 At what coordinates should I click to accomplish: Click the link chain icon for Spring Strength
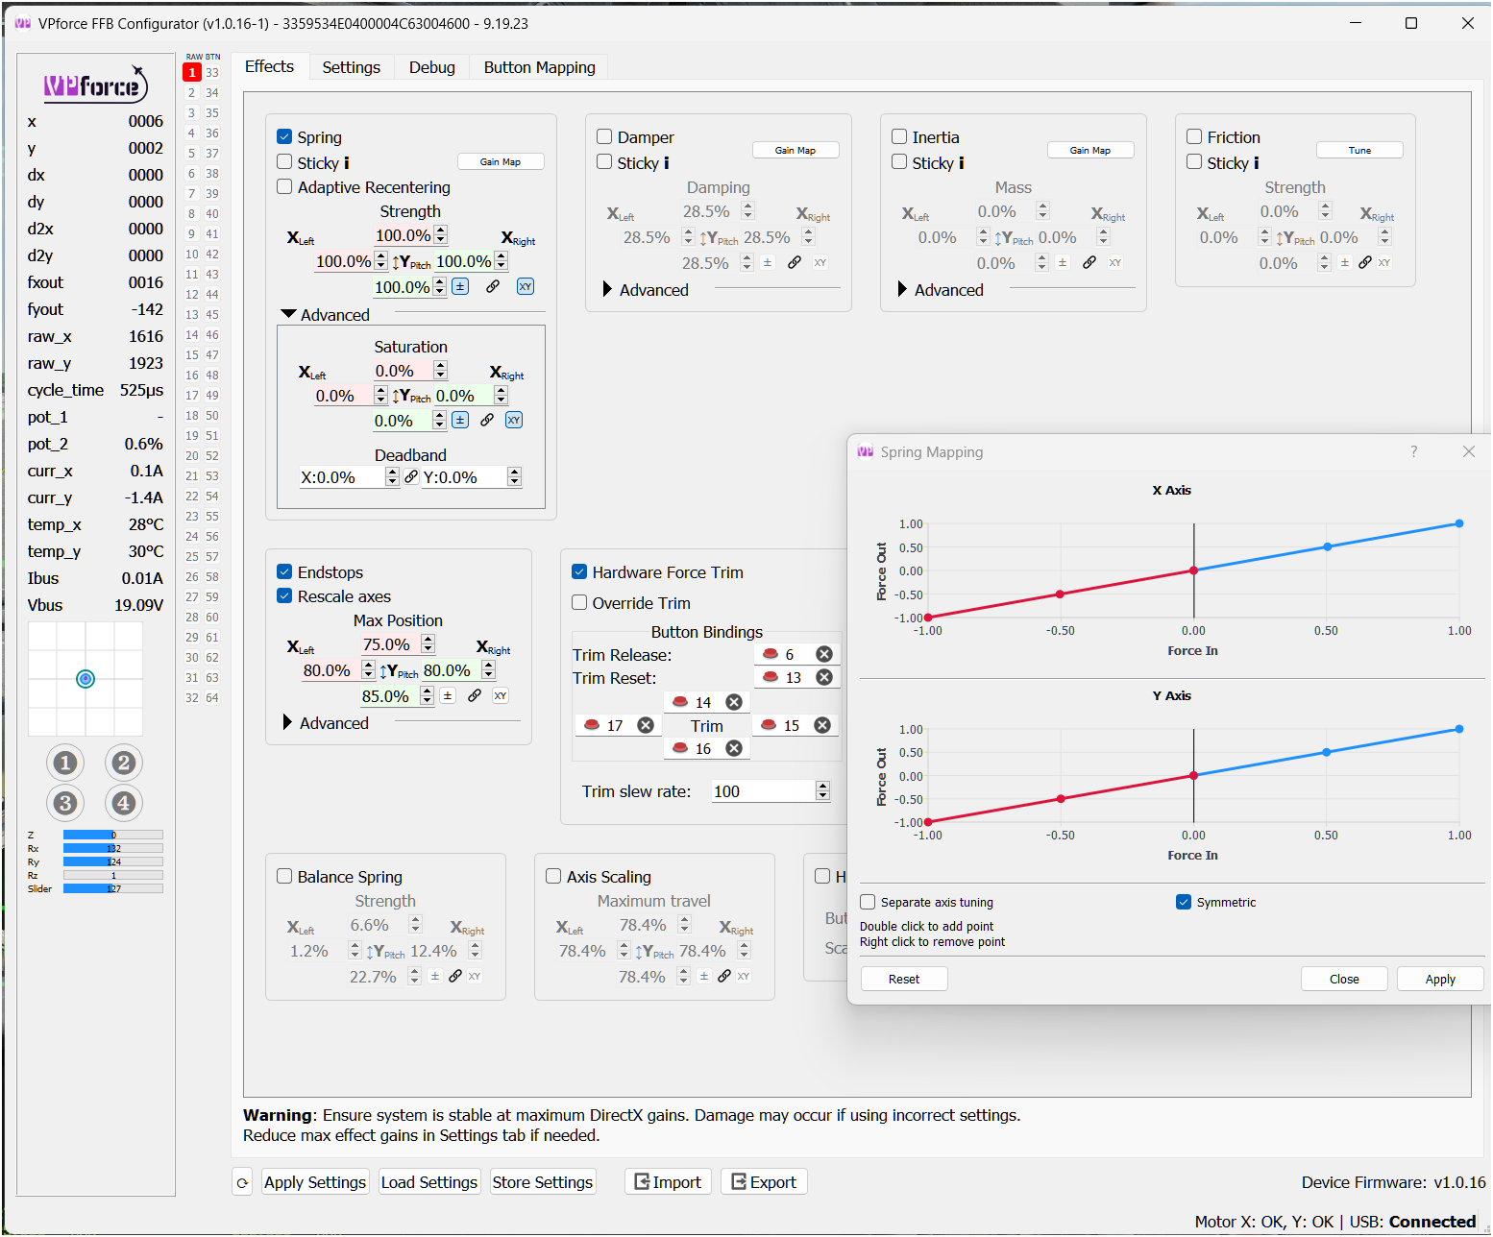click(493, 286)
